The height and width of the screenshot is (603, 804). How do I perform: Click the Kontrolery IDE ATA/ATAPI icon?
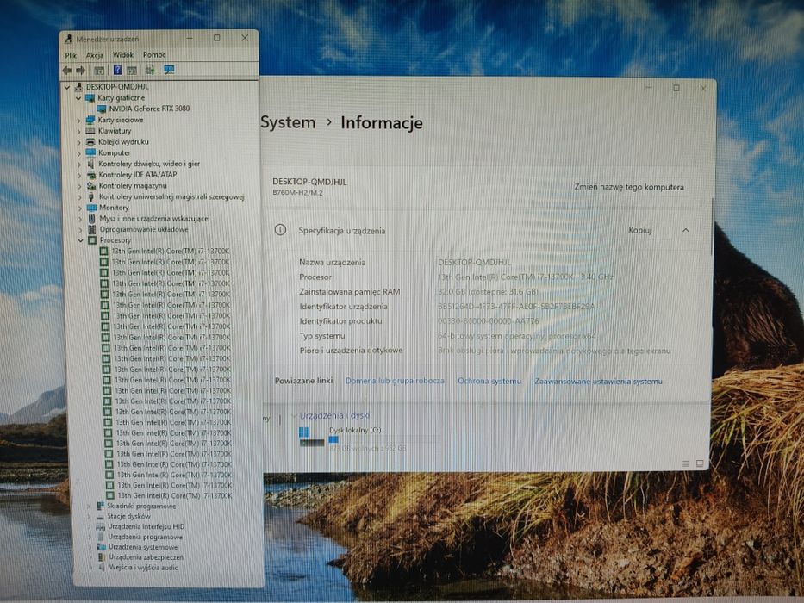coord(92,175)
